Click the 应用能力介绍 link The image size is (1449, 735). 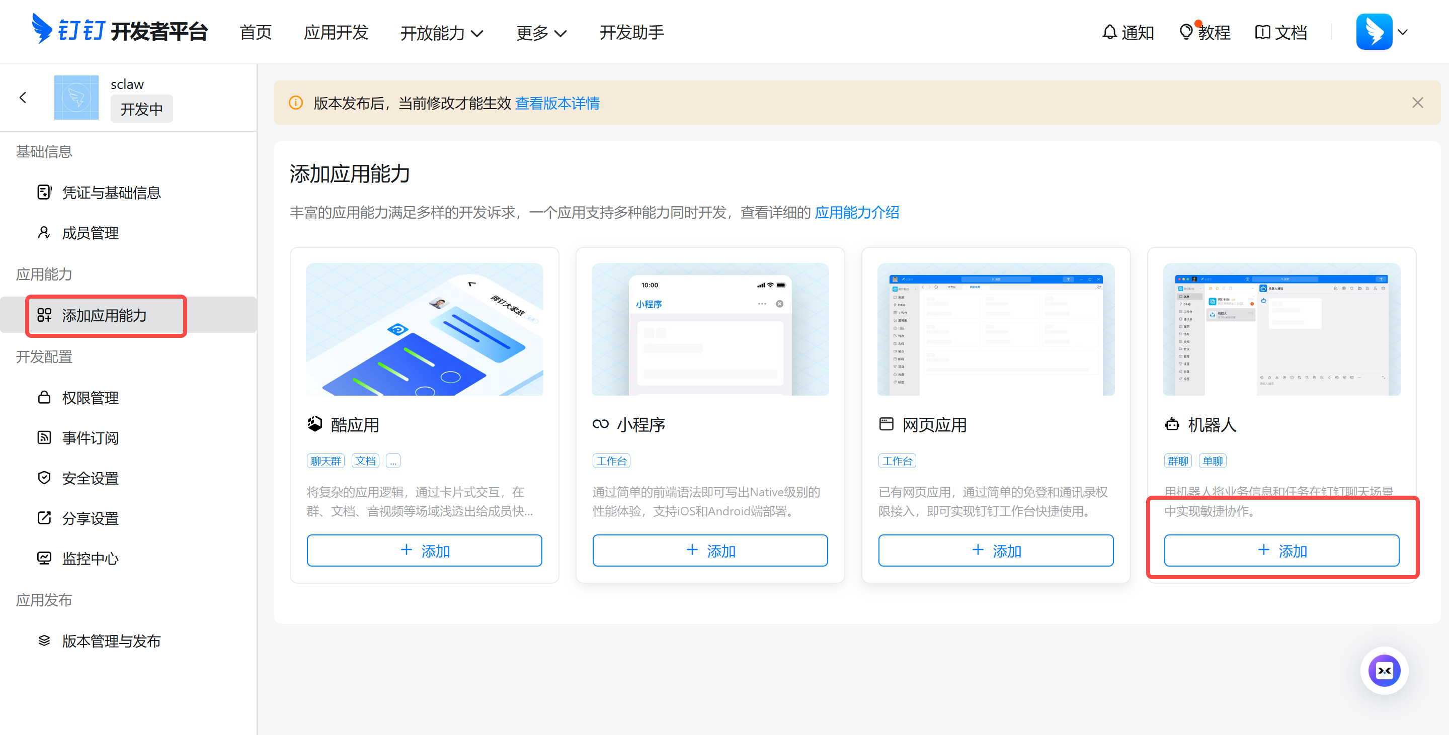(856, 213)
